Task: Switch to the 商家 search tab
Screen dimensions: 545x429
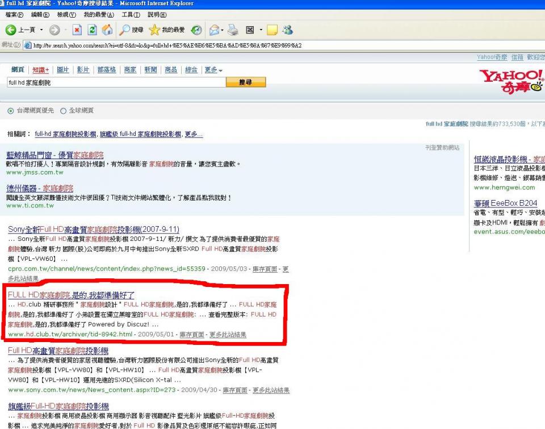Action: [x=131, y=69]
